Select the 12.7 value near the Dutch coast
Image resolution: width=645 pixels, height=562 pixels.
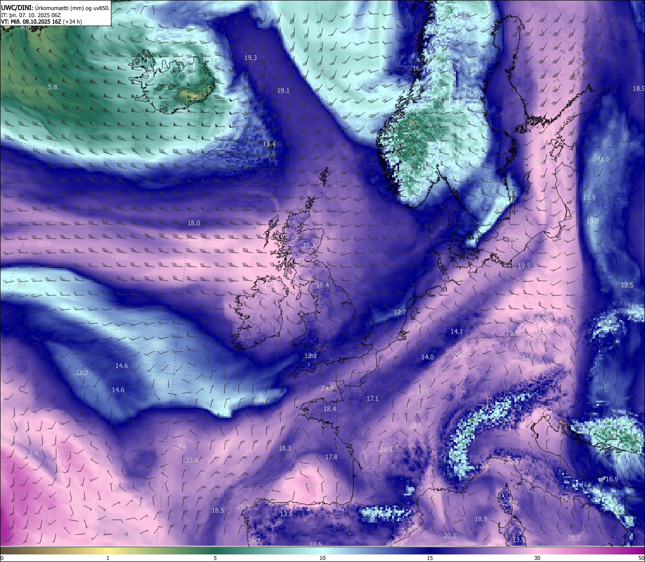click(400, 313)
